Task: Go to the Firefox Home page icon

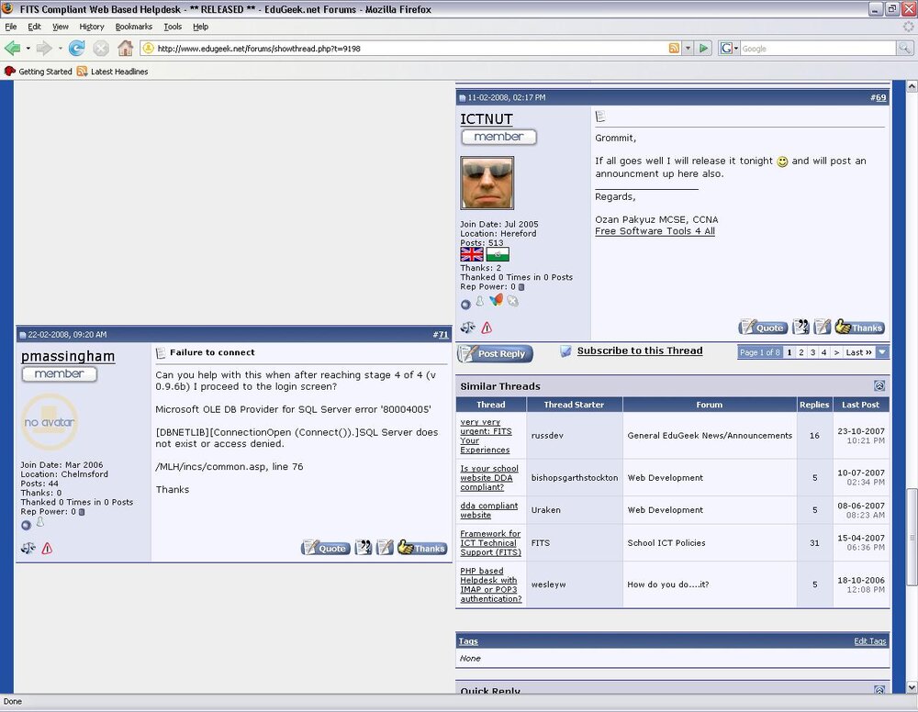Action: click(125, 48)
